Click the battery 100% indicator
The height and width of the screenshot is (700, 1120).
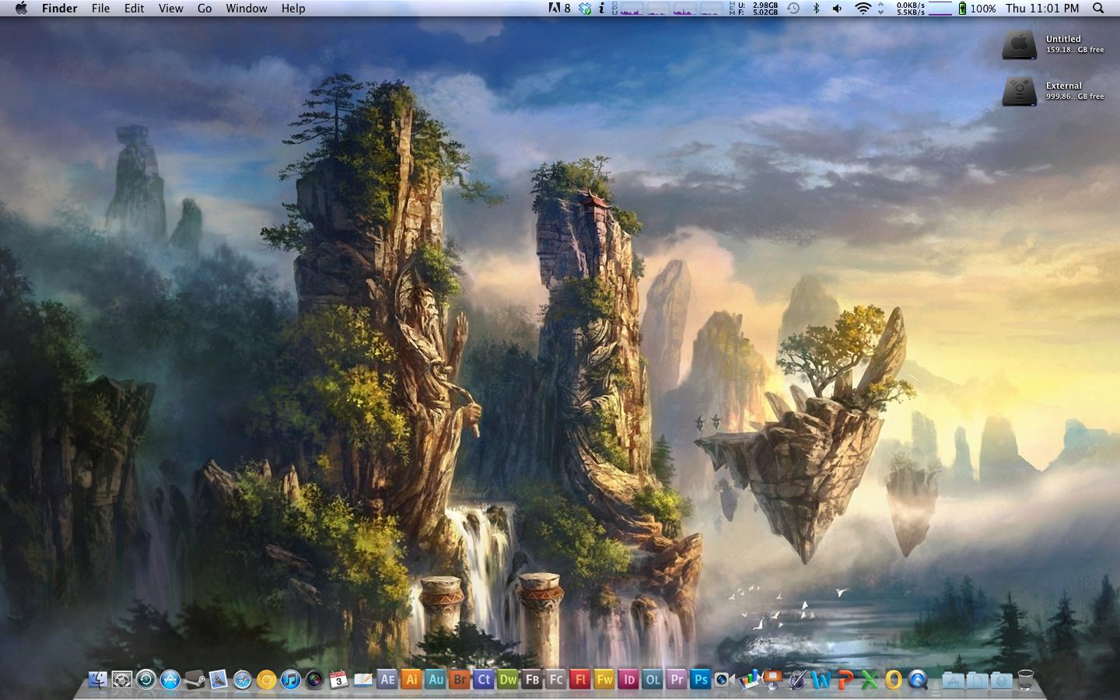coord(977,9)
